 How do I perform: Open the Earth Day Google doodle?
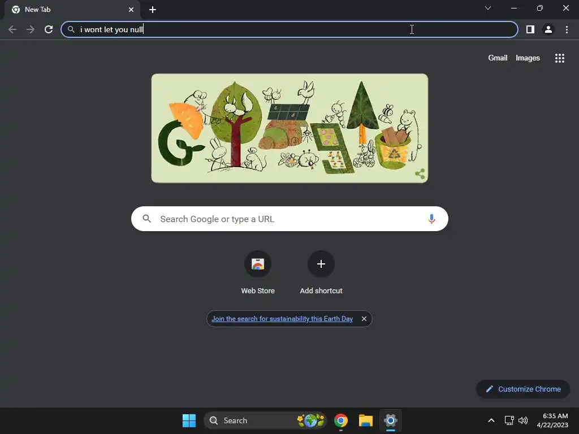pos(289,128)
